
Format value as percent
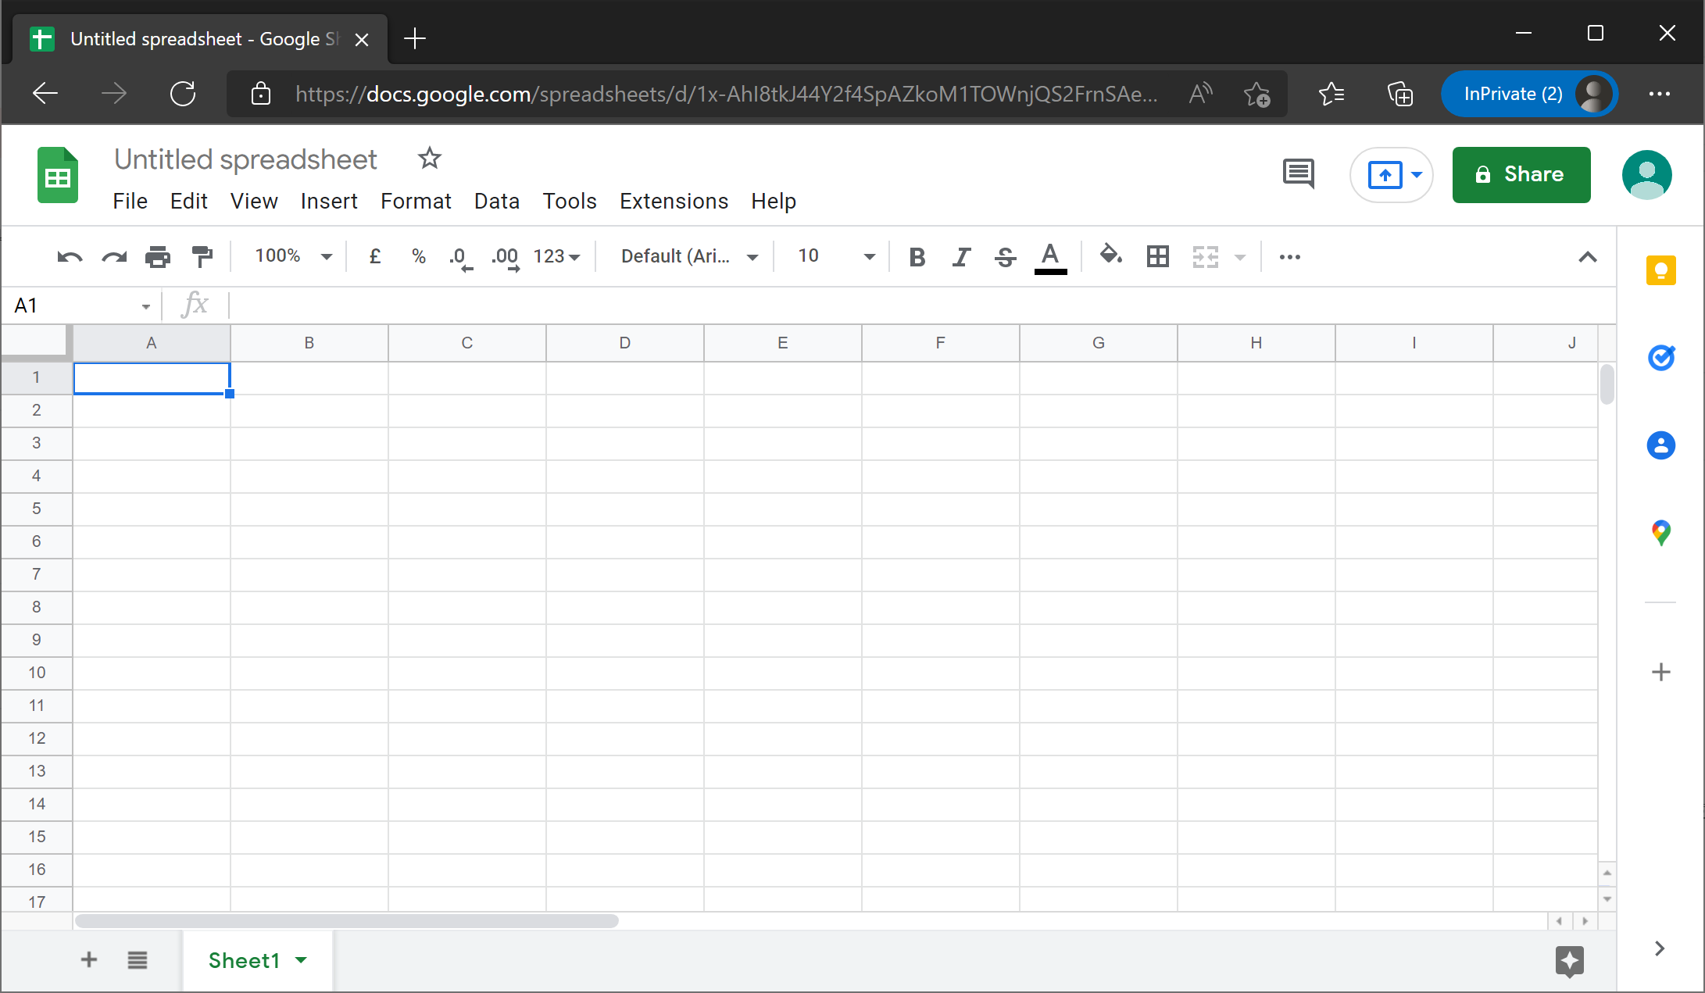pyautogui.click(x=418, y=256)
